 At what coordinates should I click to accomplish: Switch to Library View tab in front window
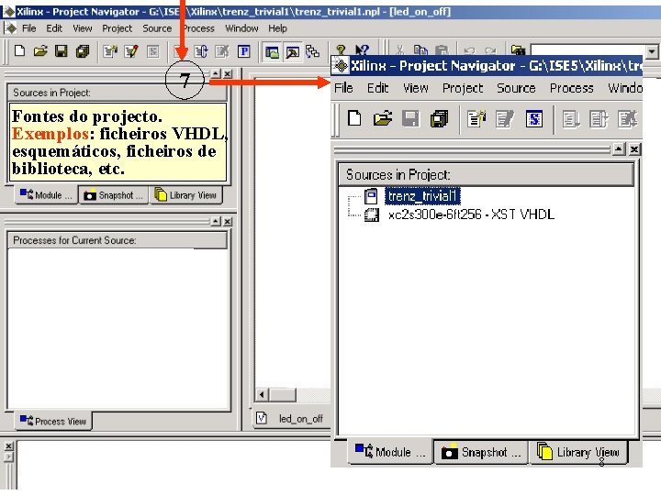578,452
